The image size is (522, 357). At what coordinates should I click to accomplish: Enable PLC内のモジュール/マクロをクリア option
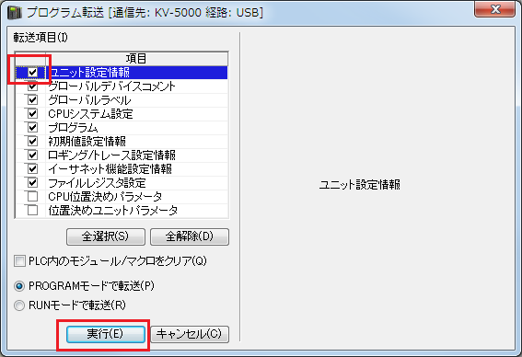[19, 260]
